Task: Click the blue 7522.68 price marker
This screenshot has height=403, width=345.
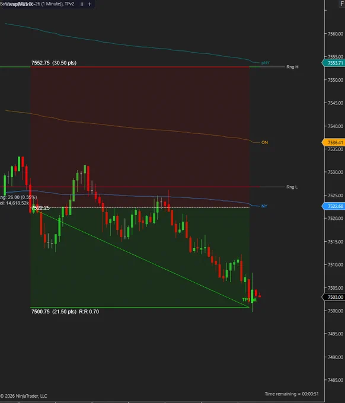Action: point(334,206)
